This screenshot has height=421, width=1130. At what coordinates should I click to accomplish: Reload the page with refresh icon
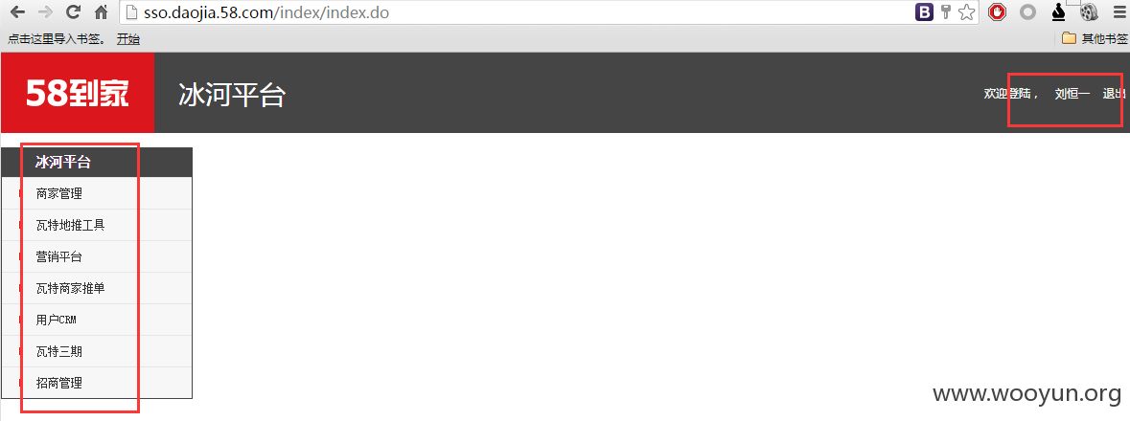(x=73, y=12)
